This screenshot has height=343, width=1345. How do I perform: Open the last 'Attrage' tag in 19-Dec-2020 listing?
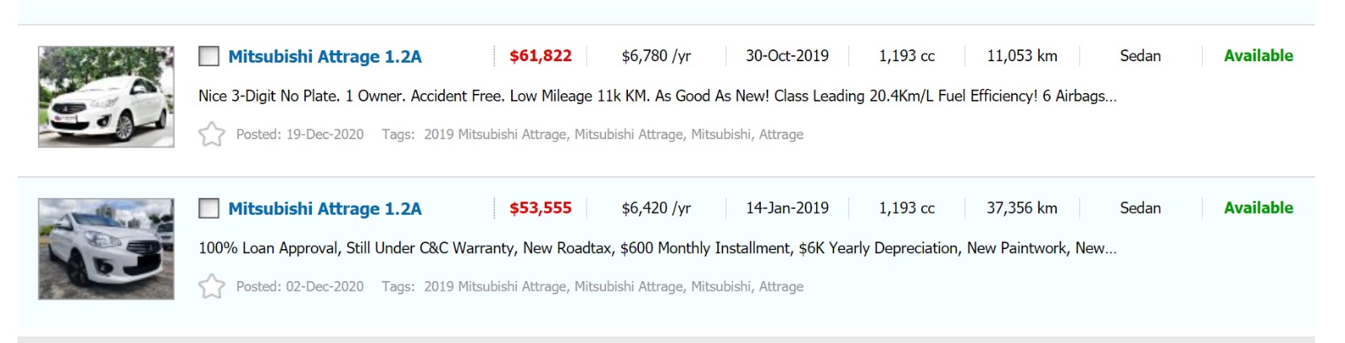(x=781, y=134)
